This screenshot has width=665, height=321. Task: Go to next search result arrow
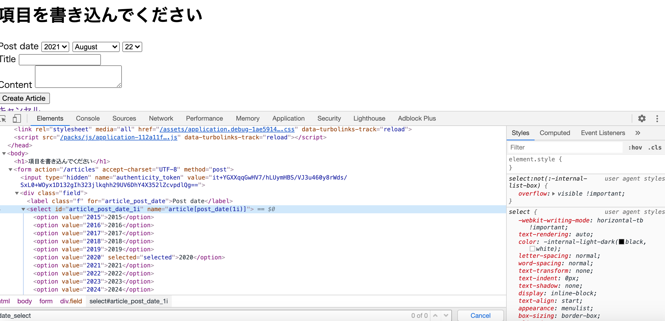point(446,315)
